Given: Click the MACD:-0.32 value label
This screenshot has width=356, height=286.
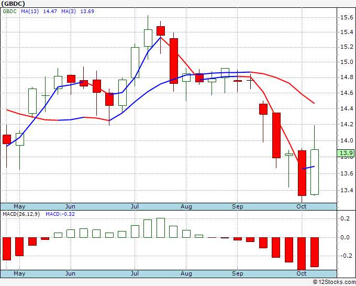Looking at the screenshot, I should pos(60,214).
